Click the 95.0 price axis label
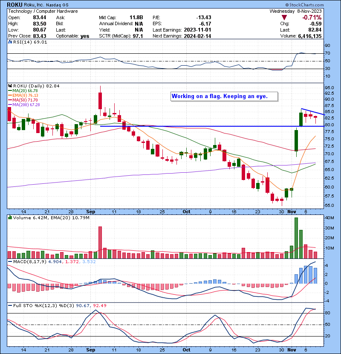The width and height of the screenshot is (341, 354). [329, 87]
